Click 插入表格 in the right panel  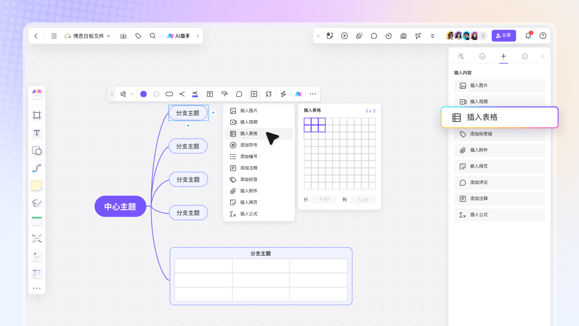(499, 117)
